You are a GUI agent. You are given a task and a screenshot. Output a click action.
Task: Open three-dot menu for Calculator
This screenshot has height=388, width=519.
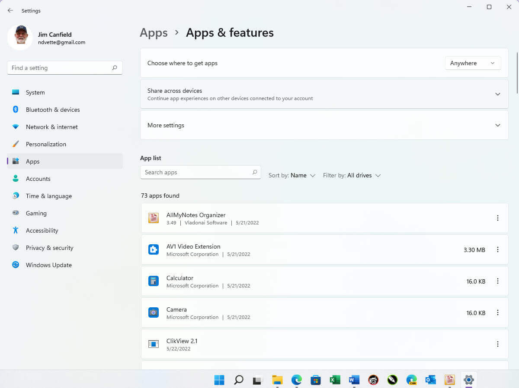[x=498, y=281]
